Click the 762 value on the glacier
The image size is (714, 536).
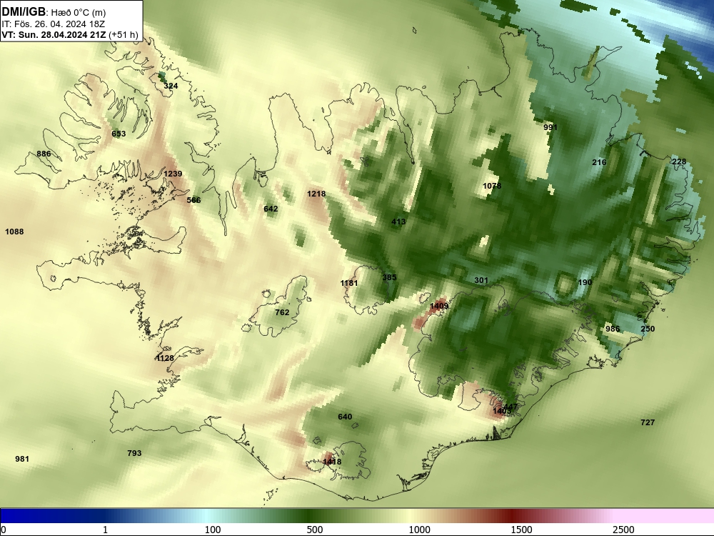(x=282, y=312)
